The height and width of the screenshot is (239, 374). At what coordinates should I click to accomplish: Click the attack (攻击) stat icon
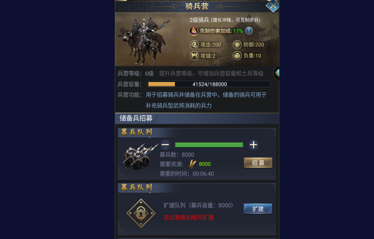click(194, 45)
